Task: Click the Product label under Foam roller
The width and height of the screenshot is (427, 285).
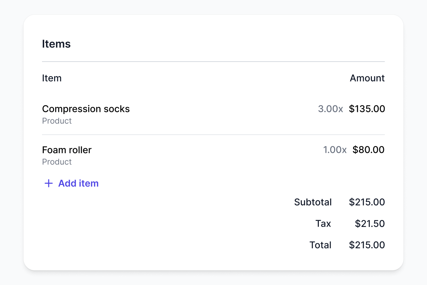Action: pos(57,162)
